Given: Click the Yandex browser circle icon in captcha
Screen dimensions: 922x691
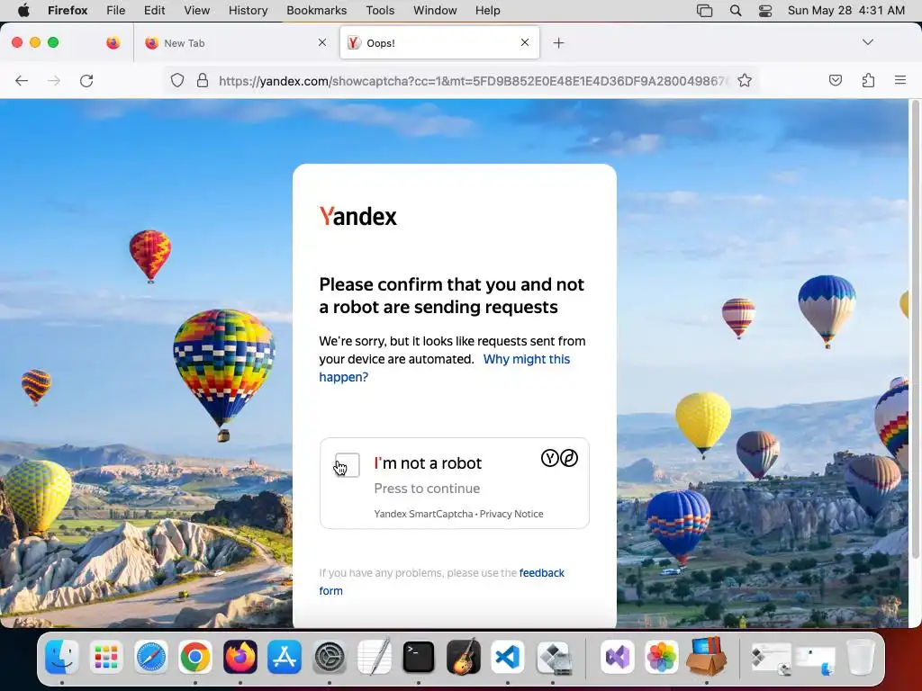Looking at the screenshot, I should 569,458.
